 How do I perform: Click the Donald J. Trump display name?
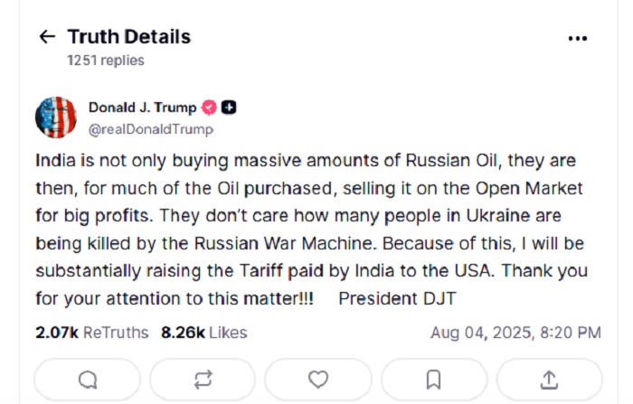[x=142, y=108]
